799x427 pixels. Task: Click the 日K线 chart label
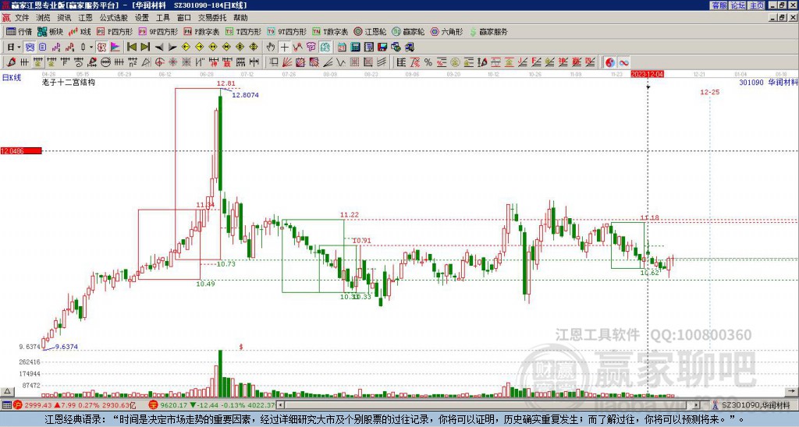(x=12, y=78)
